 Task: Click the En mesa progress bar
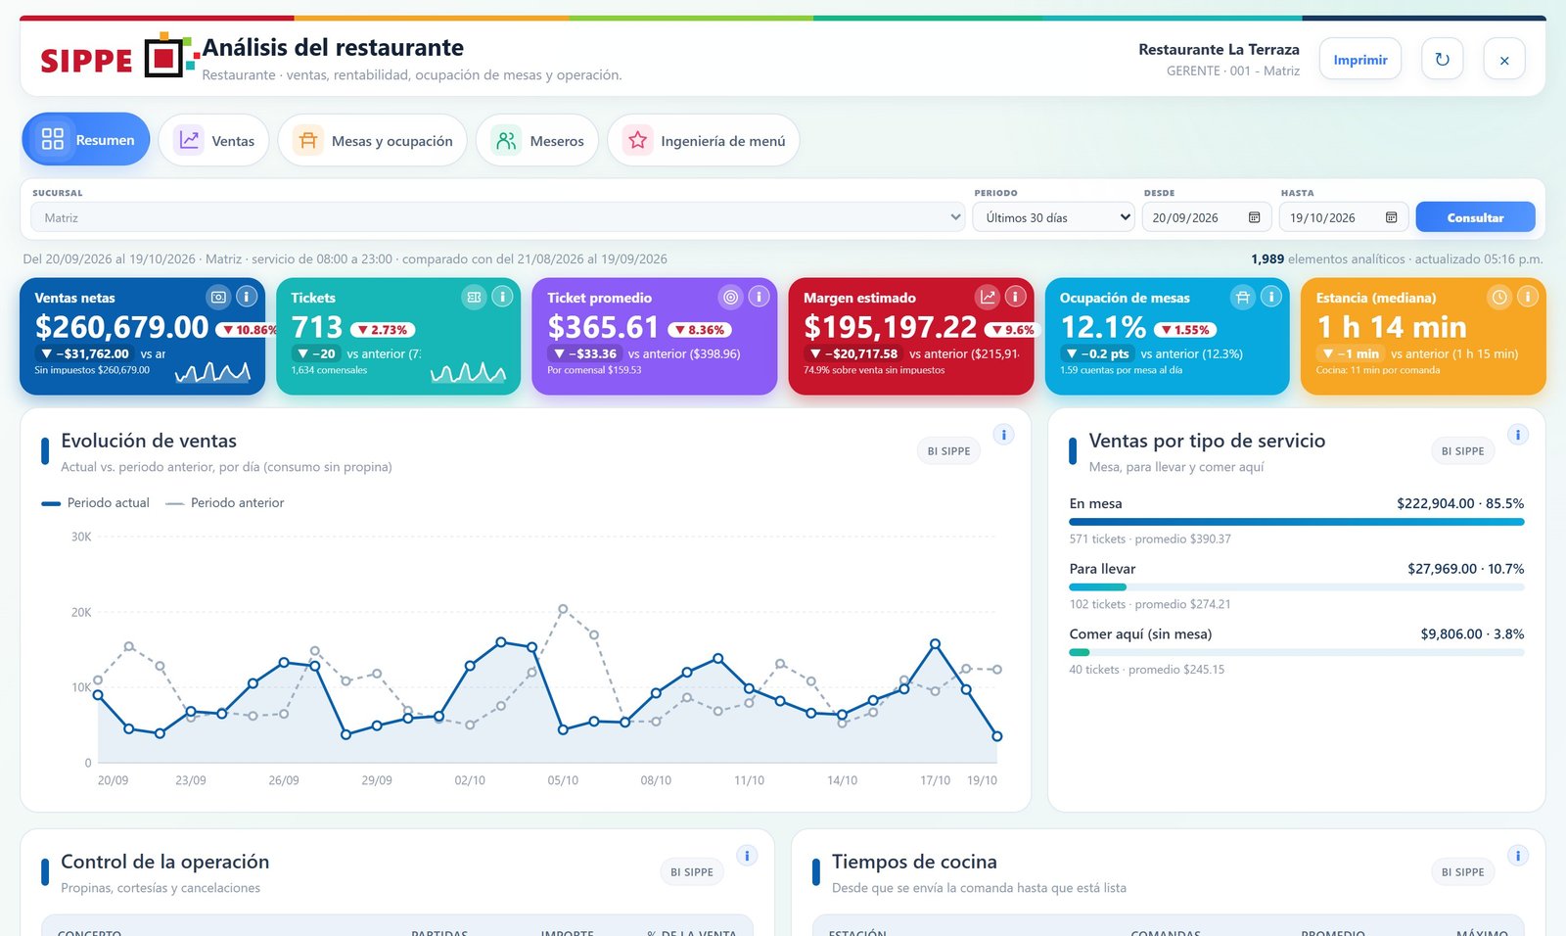point(1297,522)
